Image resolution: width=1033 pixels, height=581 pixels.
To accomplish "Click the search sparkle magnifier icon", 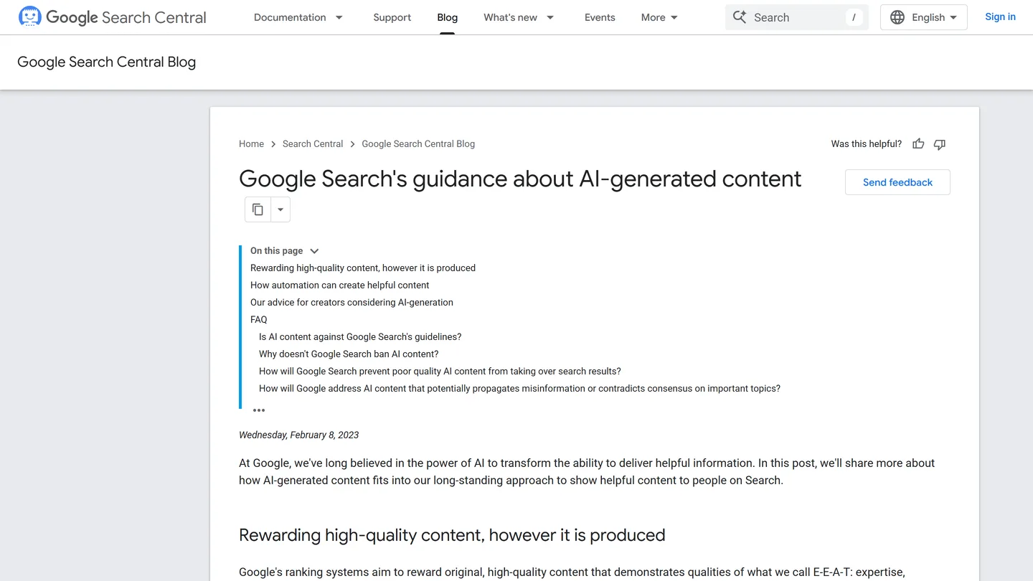I will pyautogui.click(x=740, y=17).
